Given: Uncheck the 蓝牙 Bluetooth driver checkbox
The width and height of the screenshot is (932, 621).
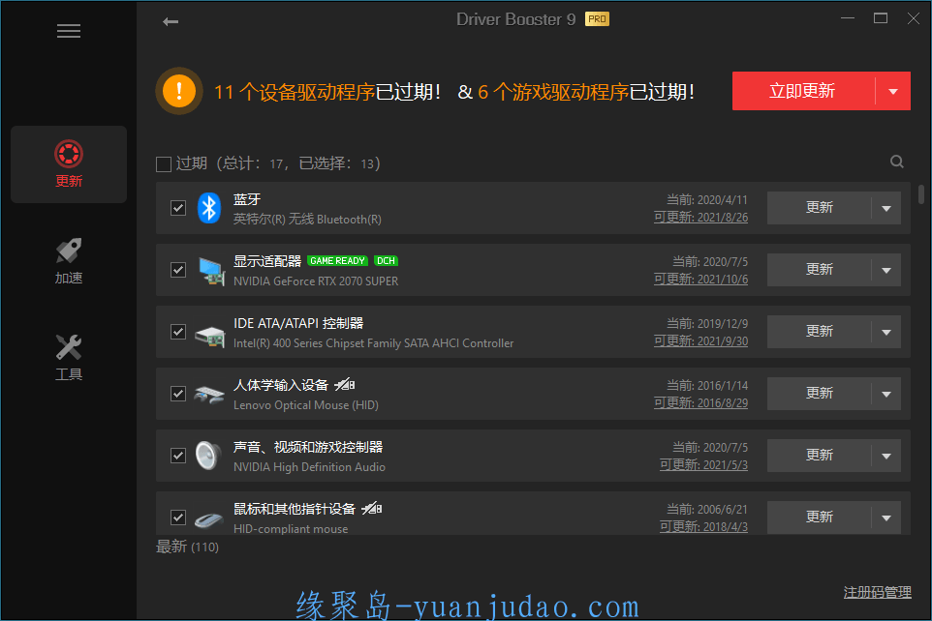Looking at the screenshot, I should pos(178,208).
